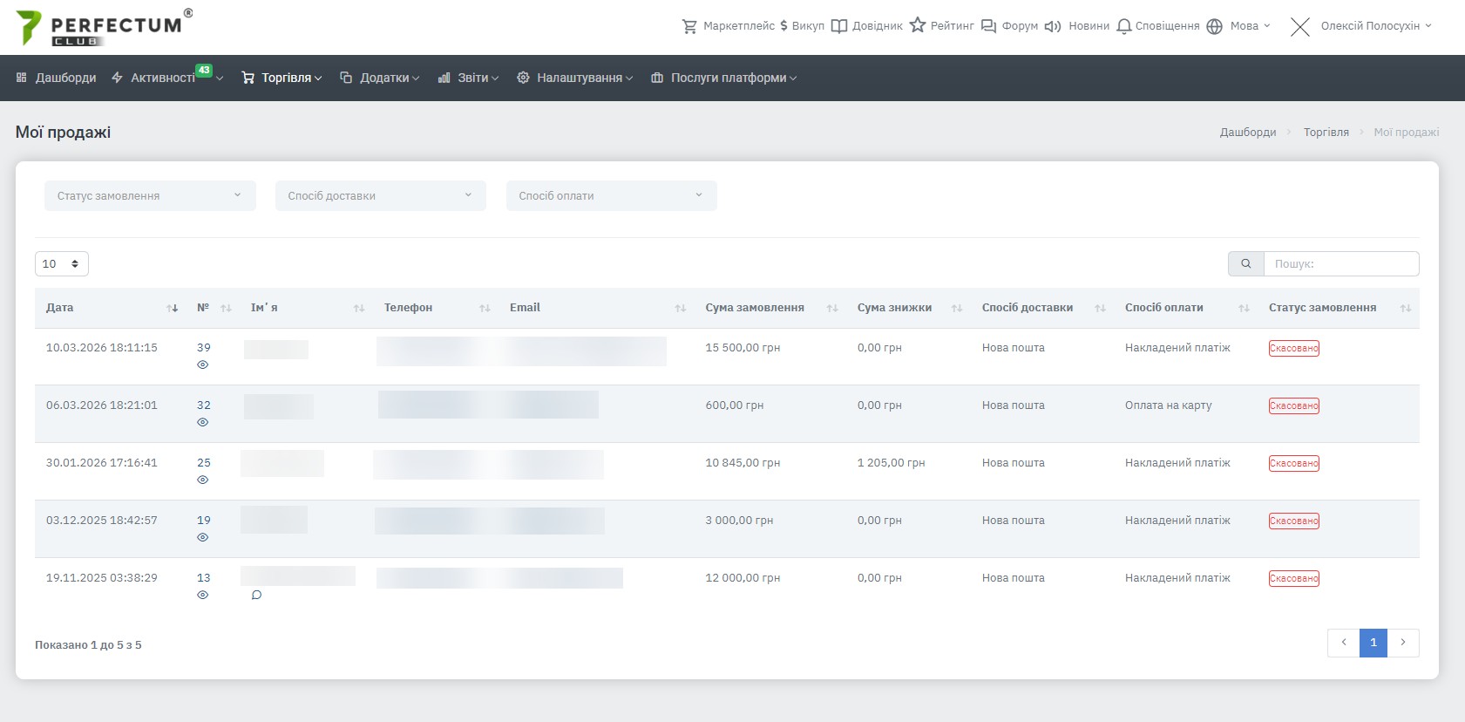1465x722 pixels.
Task: Open the Спосіб доставки filter dropdown
Action: click(380, 196)
